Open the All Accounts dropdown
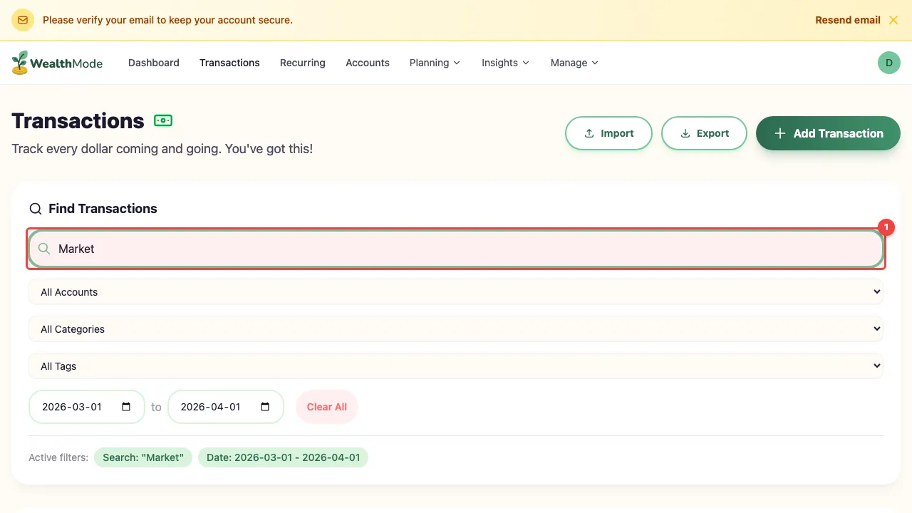This screenshot has height=513, width=912. (456, 291)
